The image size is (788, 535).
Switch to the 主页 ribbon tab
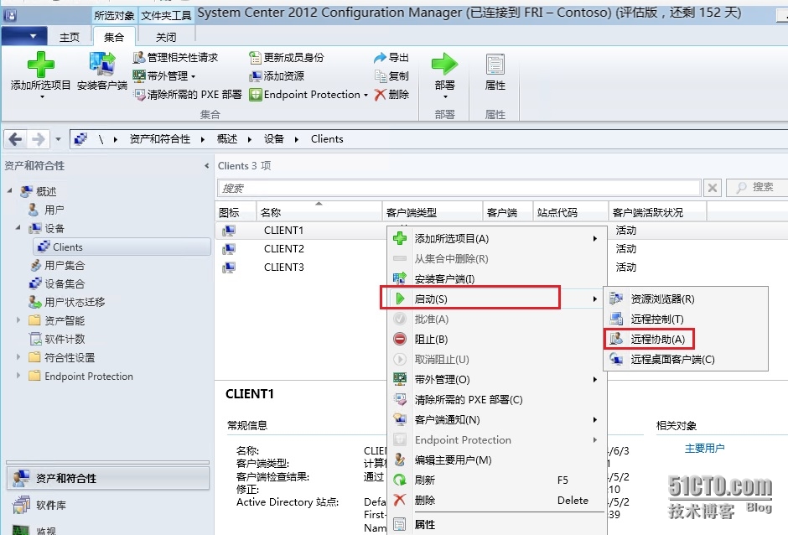click(x=70, y=37)
